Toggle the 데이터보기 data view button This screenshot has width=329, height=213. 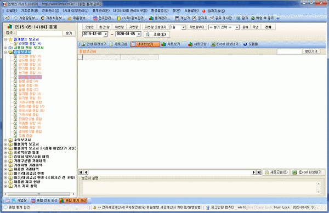145,44
